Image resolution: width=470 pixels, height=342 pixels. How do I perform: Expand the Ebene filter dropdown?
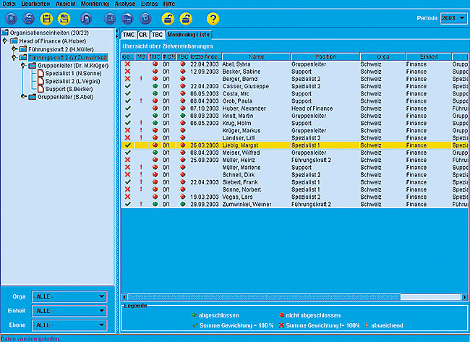coord(100,325)
